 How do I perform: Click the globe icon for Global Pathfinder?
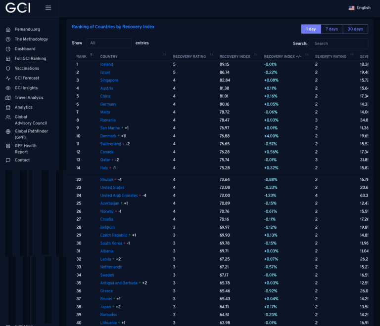tap(8, 131)
